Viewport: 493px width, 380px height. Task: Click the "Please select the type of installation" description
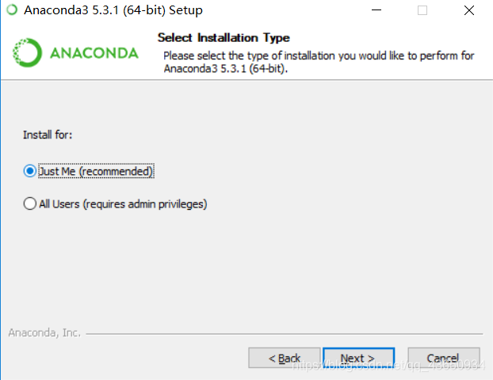pos(319,62)
